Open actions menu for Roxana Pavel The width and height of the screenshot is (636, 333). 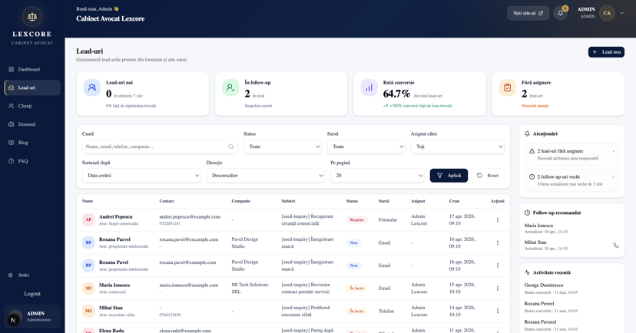click(x=497, y=265)
